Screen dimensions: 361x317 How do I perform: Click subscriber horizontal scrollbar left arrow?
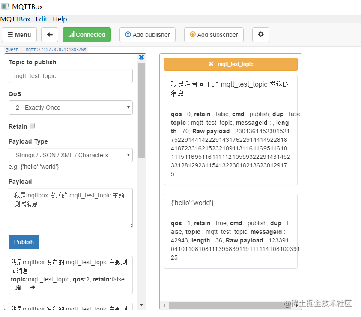[164, 305]
